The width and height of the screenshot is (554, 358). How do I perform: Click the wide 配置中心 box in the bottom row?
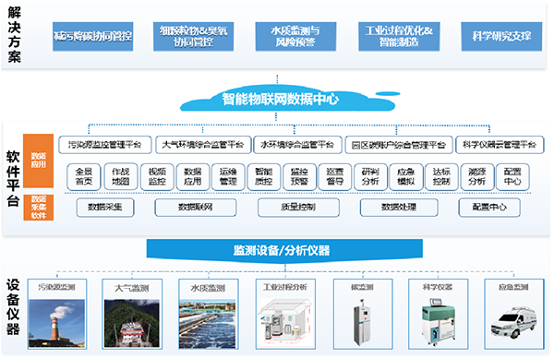[x=489, y=208]
